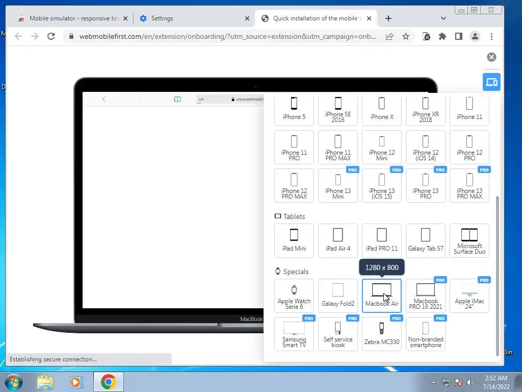The height and width of the screenshot is (392, 522).
Task: Open the Chrome profile menu
Action: [475, 36]
